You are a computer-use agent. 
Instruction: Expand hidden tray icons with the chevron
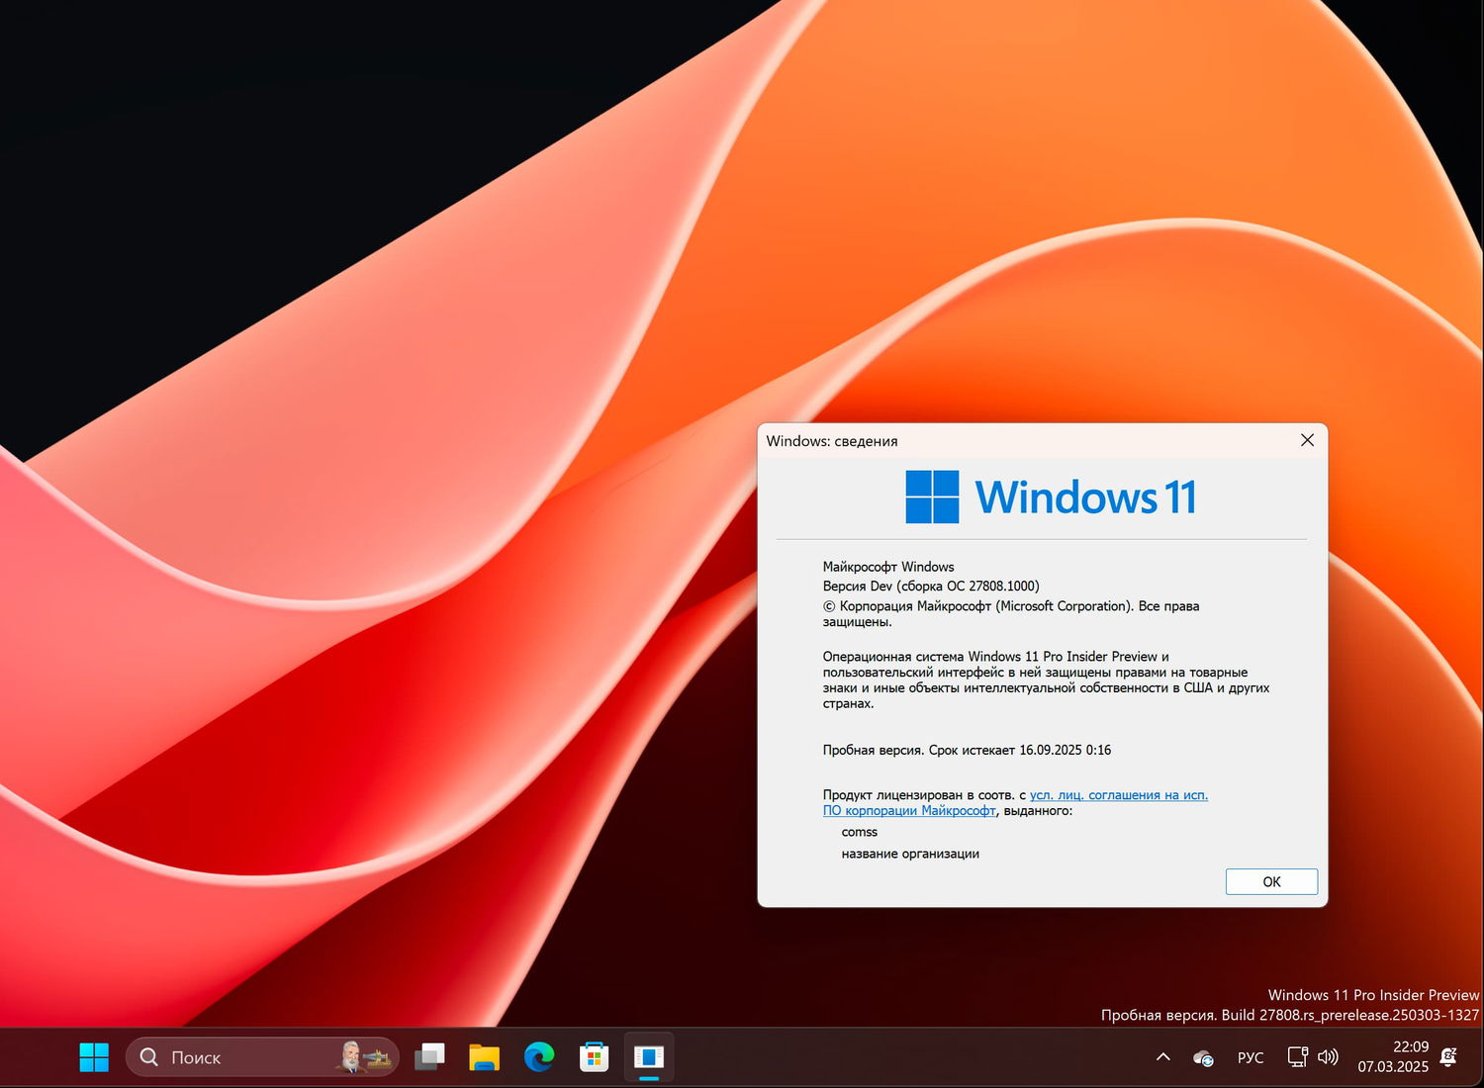(x=1163, y=1057)
